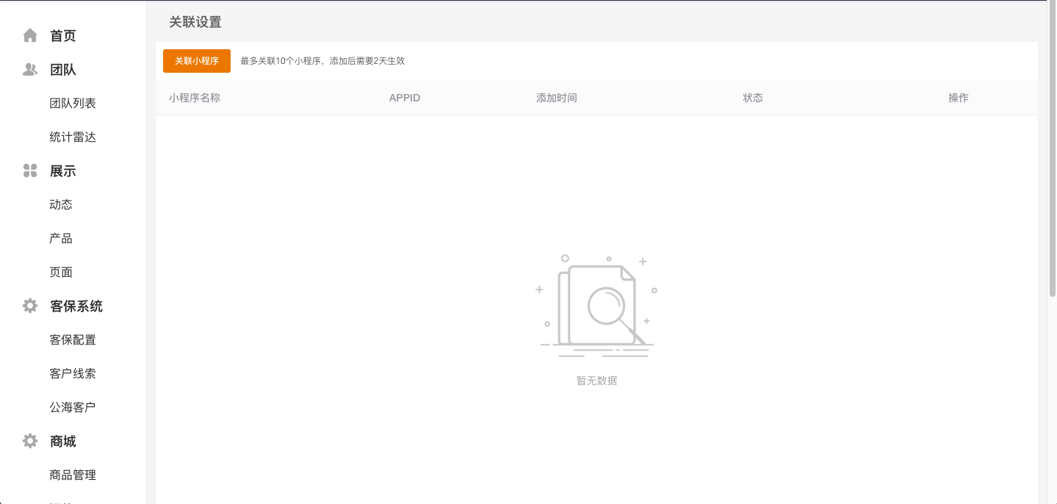Click the people icon beside 团队
This screenshot has width=1057, height=504.
[30, 70]
